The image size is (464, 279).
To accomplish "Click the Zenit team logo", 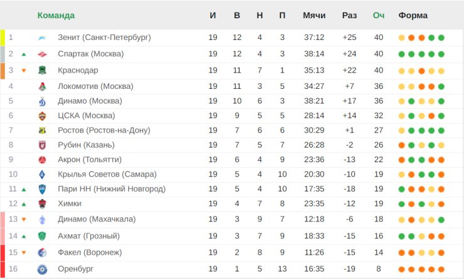I will (x=42, y=38).
